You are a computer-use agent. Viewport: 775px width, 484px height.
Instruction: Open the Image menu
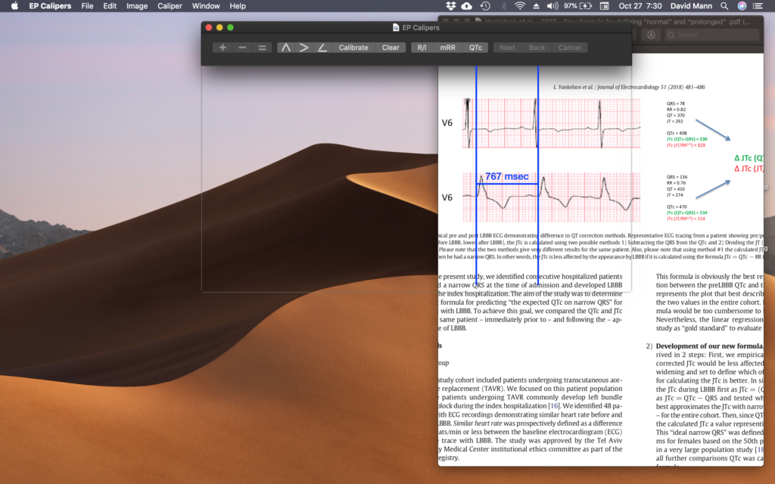(x=137, y=6)
